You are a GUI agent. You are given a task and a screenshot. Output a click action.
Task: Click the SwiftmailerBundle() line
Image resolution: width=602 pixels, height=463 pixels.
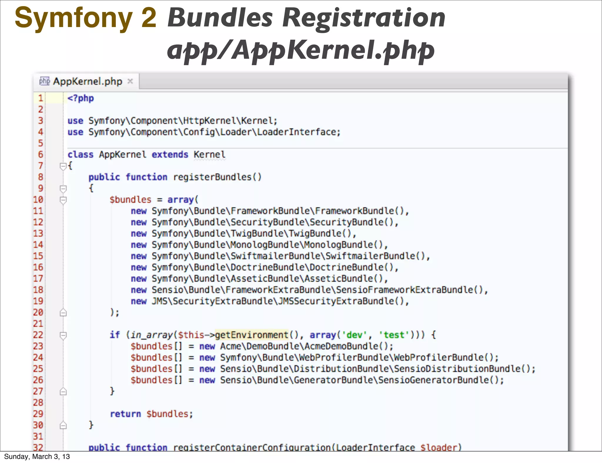(280, 256)
